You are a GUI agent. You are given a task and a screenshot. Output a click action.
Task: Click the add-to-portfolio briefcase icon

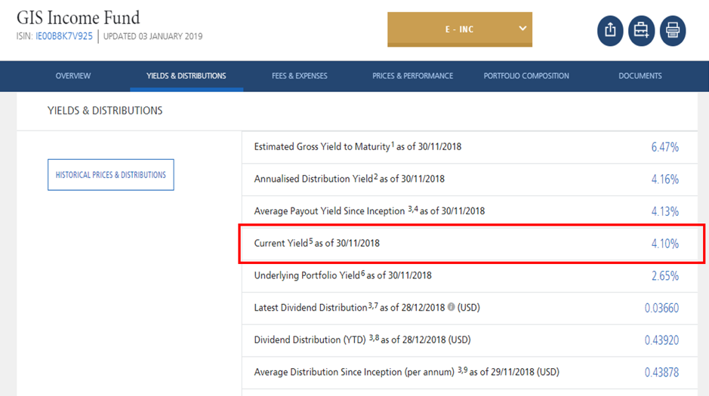tap(641, 31)
